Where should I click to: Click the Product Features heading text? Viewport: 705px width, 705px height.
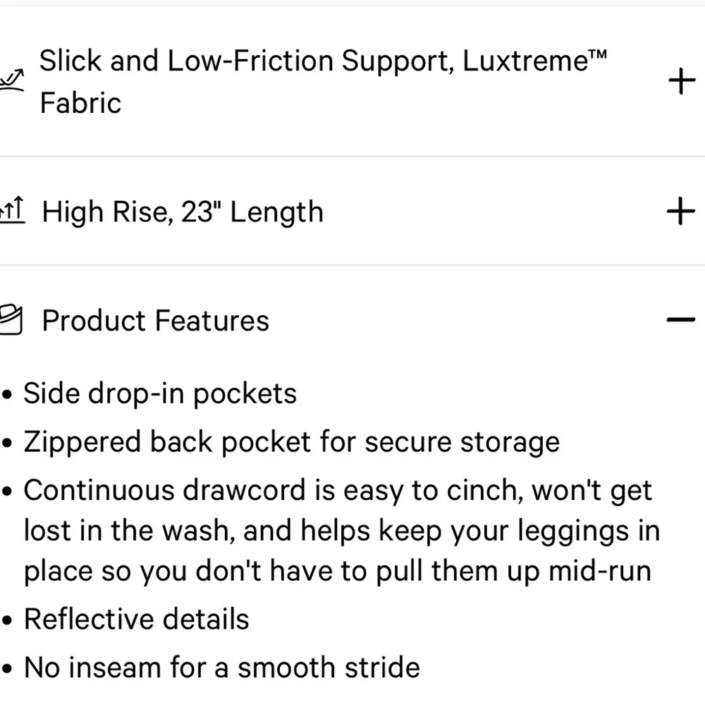(155, 321)
